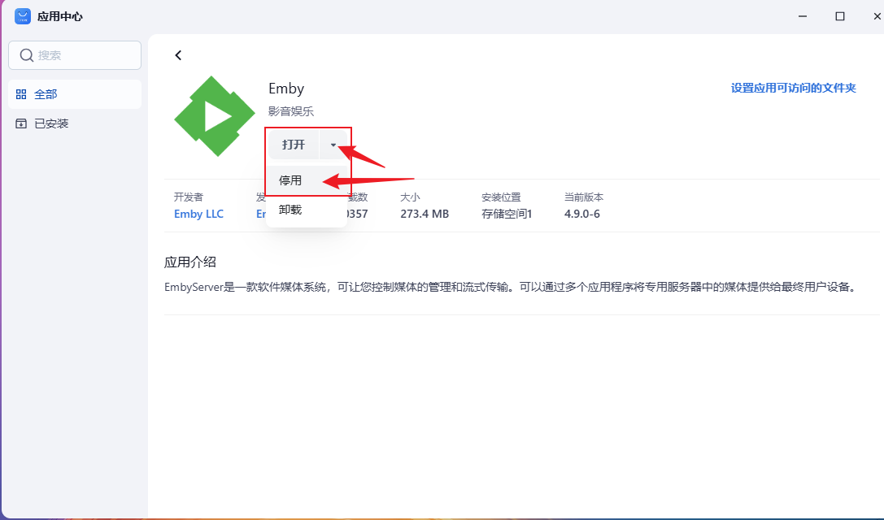Select the 已安装 category in sidebar
This screenshot has height=520, width=884.
(75, 123)
